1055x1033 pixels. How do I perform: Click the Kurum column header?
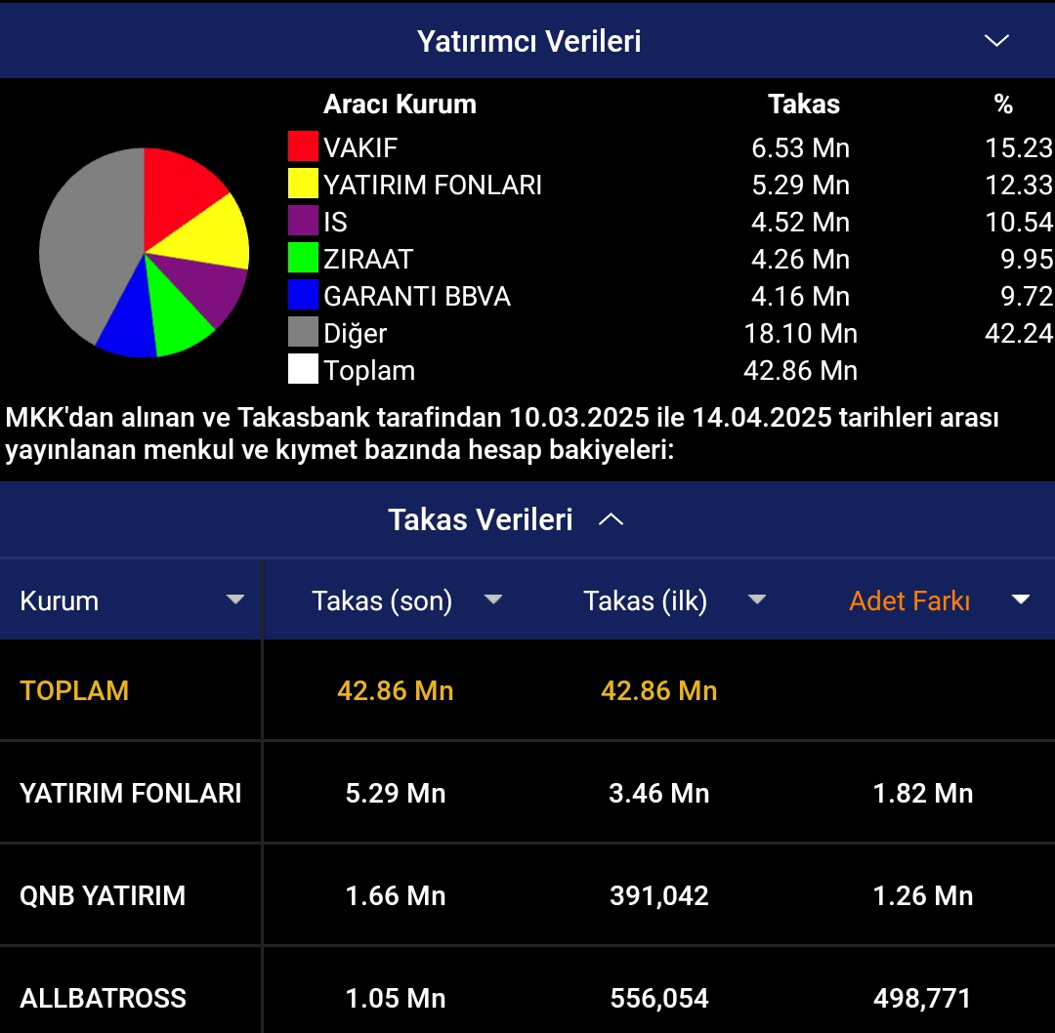[131, 599]
